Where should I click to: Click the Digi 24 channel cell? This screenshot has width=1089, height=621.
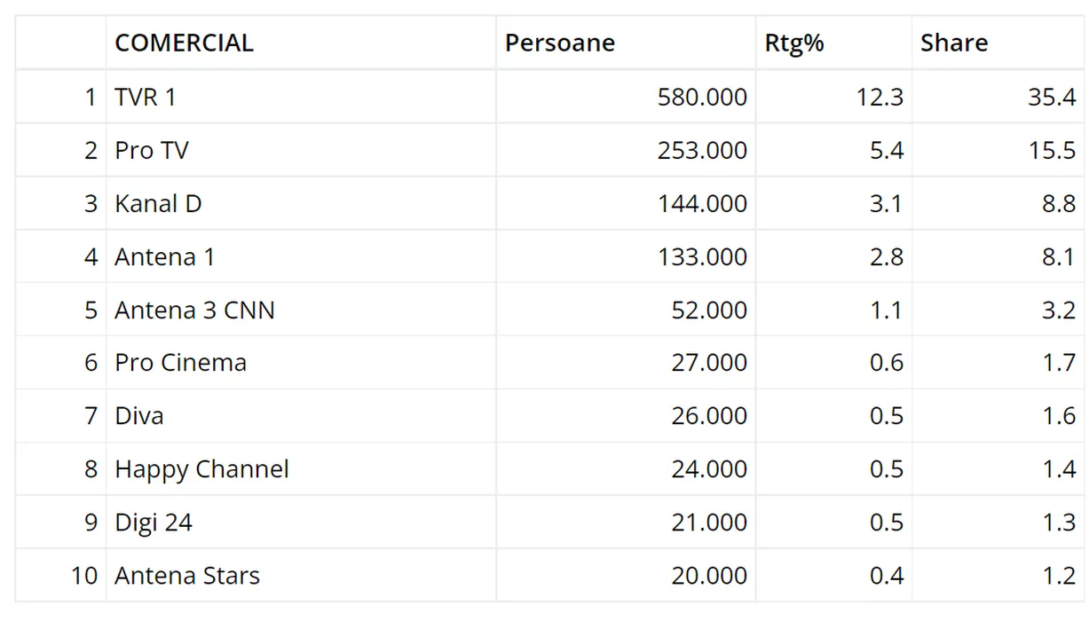(x=154, y=522)
